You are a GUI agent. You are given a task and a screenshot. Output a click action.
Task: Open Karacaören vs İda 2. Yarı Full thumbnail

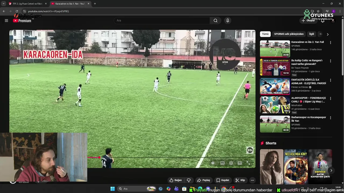(275, 49)
